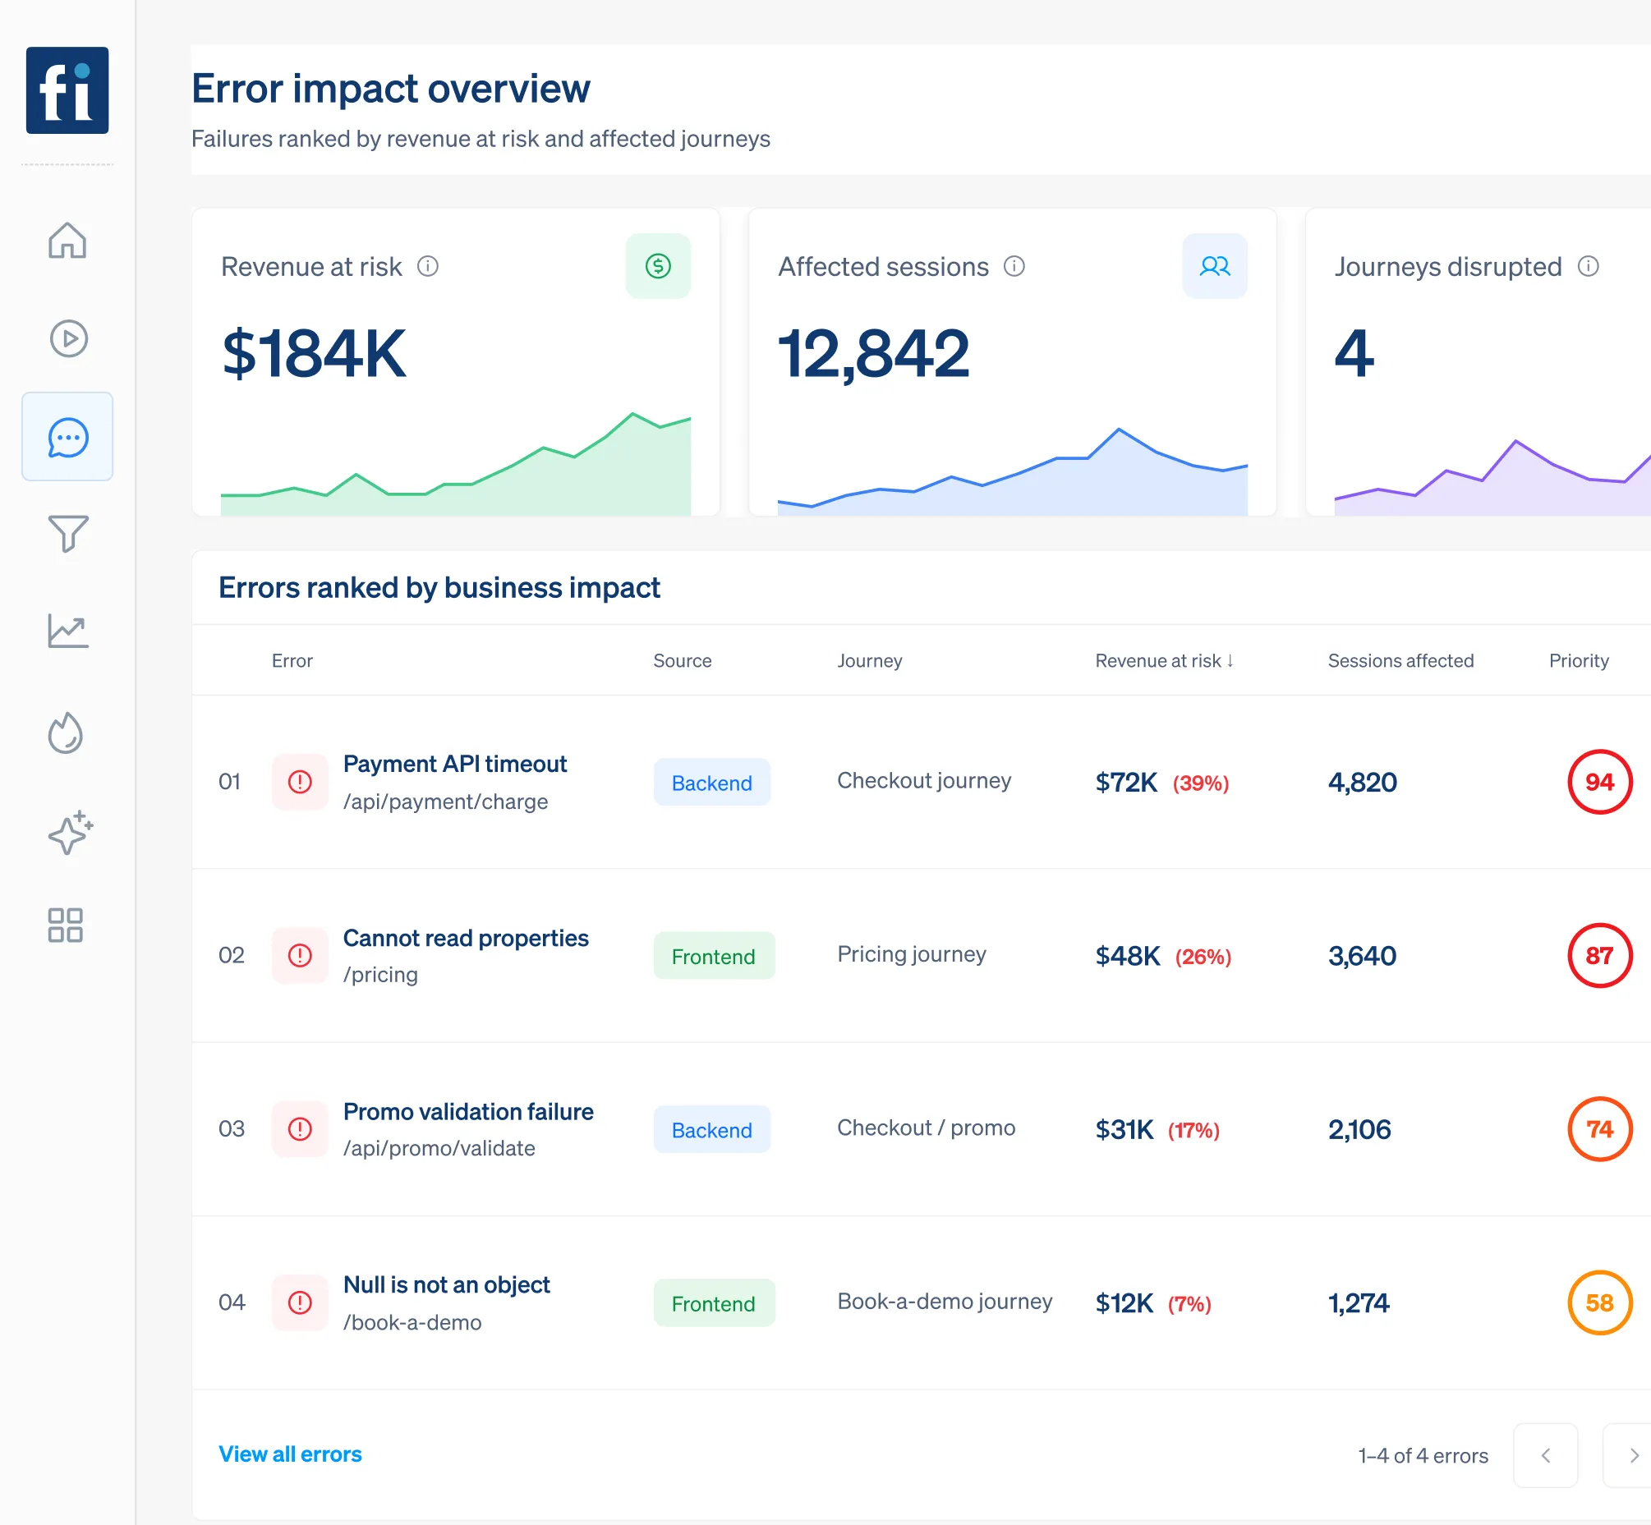Screen dimensions: 1651x1525
Task: Click Checkout / promo cell
Action: [927, 1128]
